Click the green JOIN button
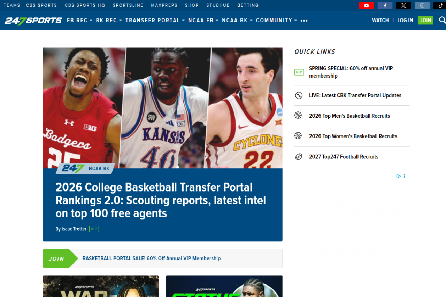This screenshot has width=446, height=297. [425, 21]
